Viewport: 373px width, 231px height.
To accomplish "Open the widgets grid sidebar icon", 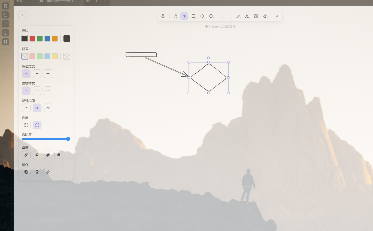I will coord(5,42).
